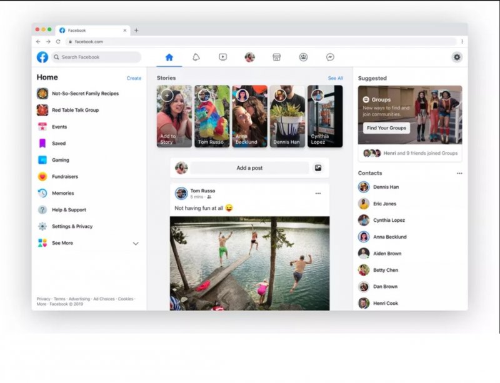Open the Contacts options menu

tap(460, 173)
